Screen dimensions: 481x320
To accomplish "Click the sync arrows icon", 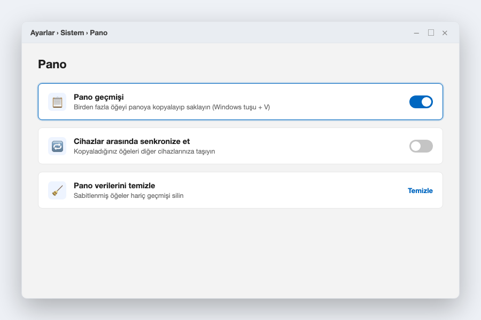I will 57,146.
